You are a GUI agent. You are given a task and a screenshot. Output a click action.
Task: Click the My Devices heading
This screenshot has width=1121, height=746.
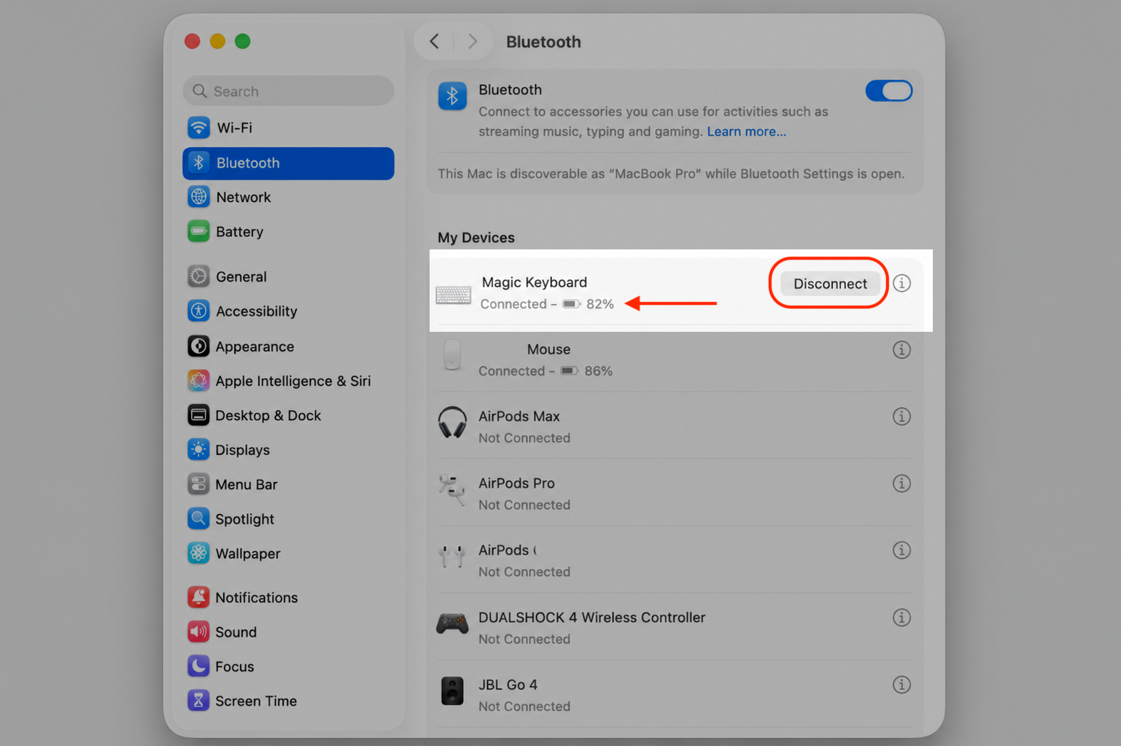tap(476, 238)
